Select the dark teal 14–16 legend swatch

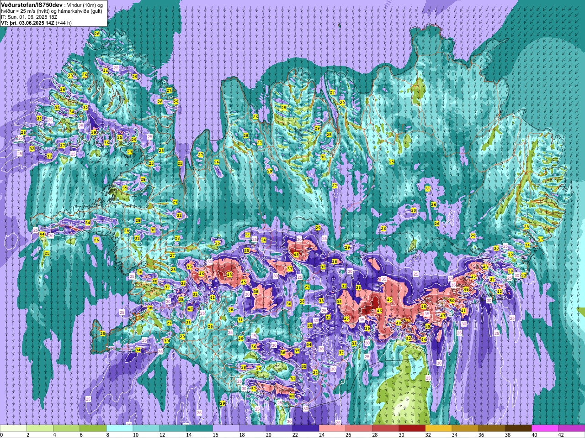[x=199, y=428]
